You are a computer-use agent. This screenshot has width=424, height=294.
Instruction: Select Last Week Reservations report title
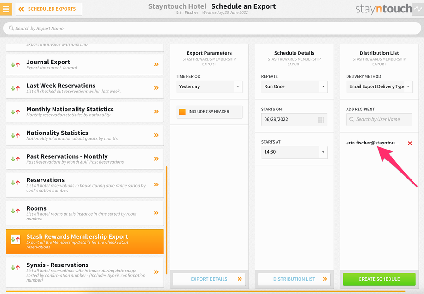click(61, 86)
